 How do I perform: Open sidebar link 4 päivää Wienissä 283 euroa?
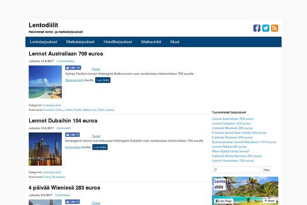[232, 128]
